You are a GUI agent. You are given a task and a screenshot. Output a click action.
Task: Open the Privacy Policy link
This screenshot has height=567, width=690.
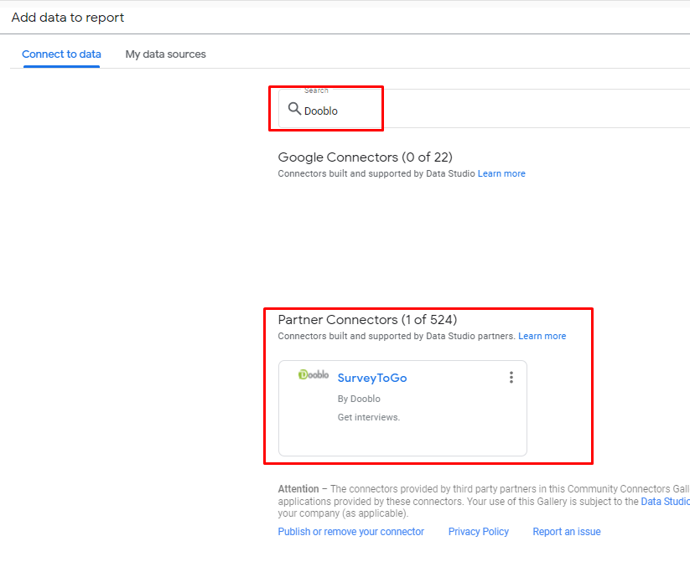coord(479,532)
